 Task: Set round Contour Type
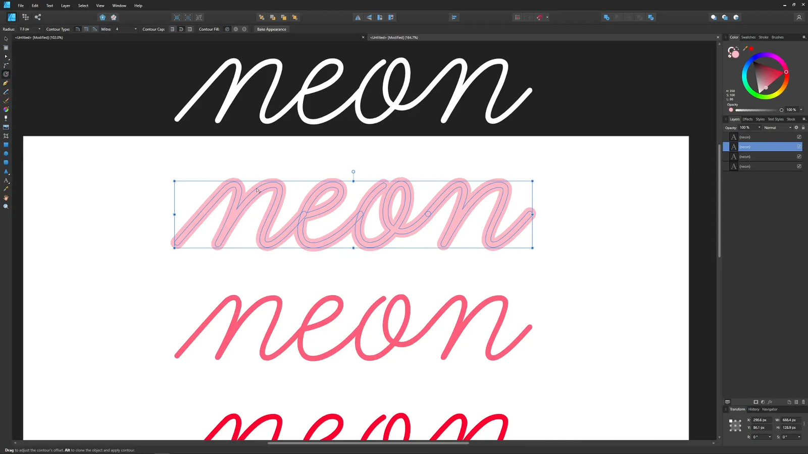[78, 29]
